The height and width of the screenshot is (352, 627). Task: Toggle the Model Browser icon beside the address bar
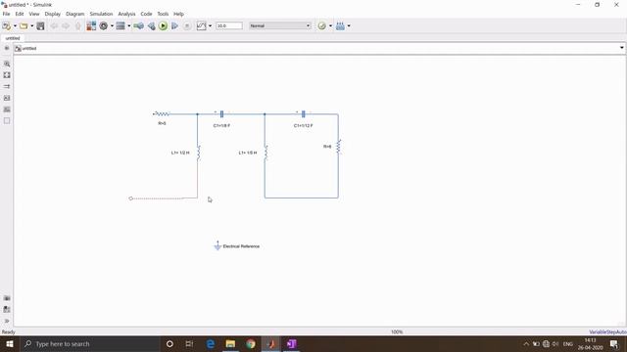(x=7, y=48)
